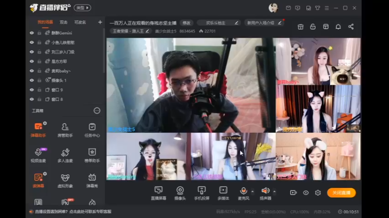The height and width of the screenshot is (218, 389).
Task: Open the 房管助手 tool
Action: pos(65,130)
